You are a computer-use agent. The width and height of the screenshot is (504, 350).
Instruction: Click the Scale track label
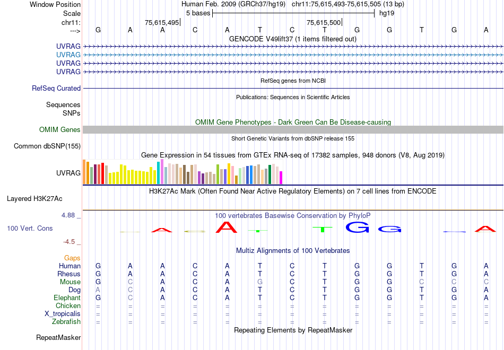[x=72, y=13]
